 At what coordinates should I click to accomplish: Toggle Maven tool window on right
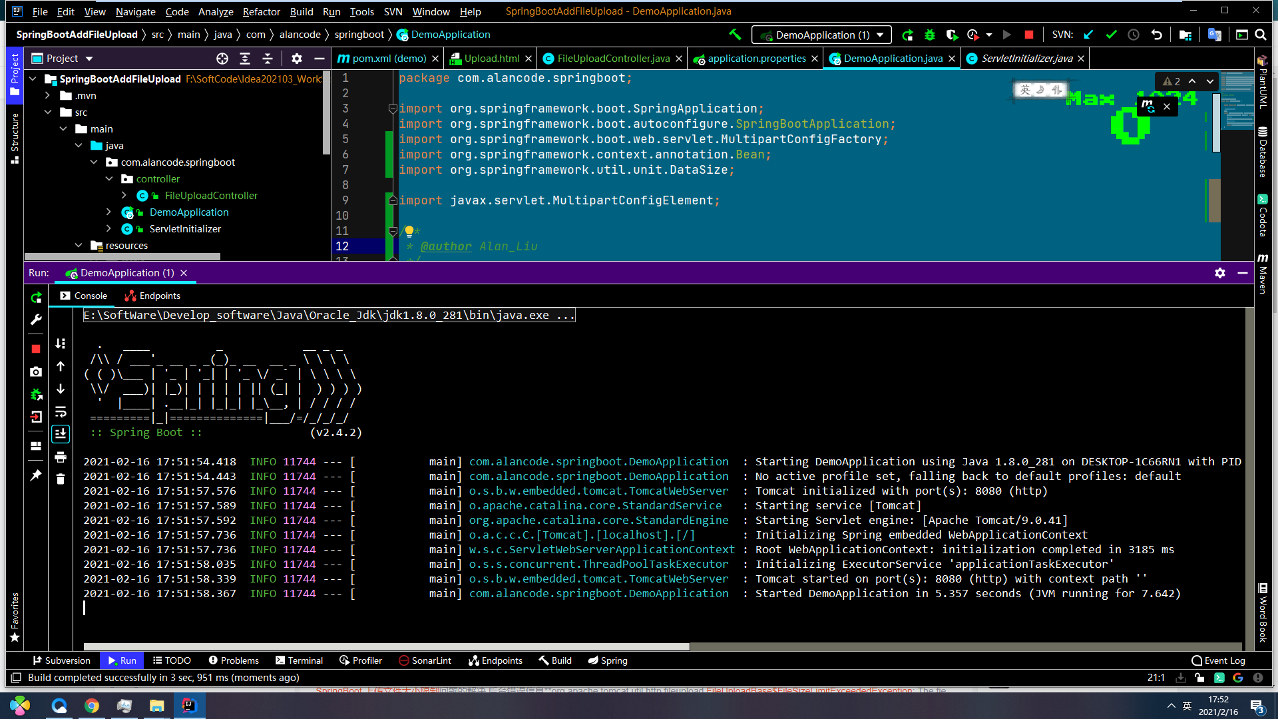tap(1262, 273)
